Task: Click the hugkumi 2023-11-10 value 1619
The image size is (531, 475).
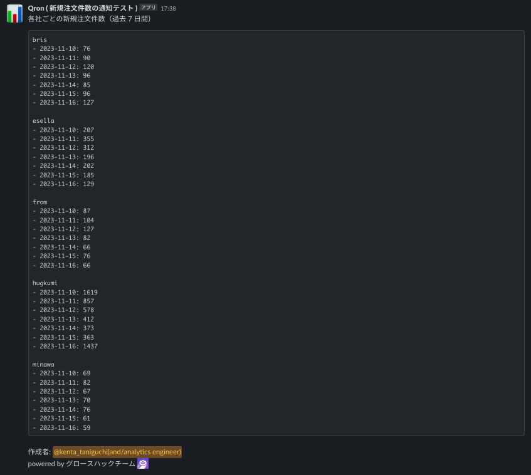Action: [x=90, y=293]
